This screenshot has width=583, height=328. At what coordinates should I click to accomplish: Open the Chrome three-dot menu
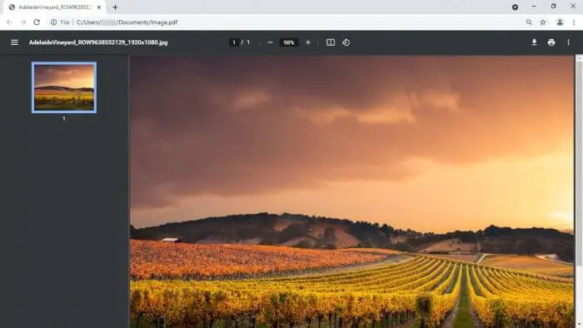(x=574, y=22)
